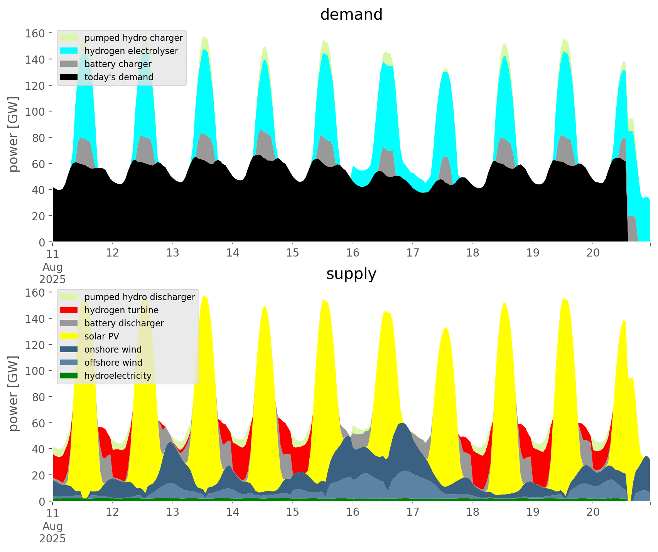
Task: Select the battery discharger legend label
Action: coord(124,323)
